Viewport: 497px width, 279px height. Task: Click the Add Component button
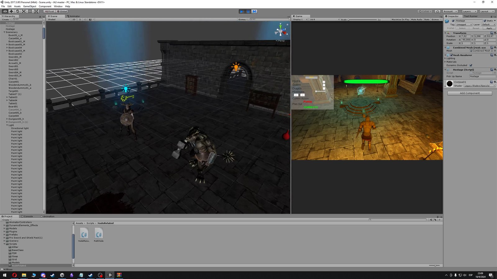(470, 93)
